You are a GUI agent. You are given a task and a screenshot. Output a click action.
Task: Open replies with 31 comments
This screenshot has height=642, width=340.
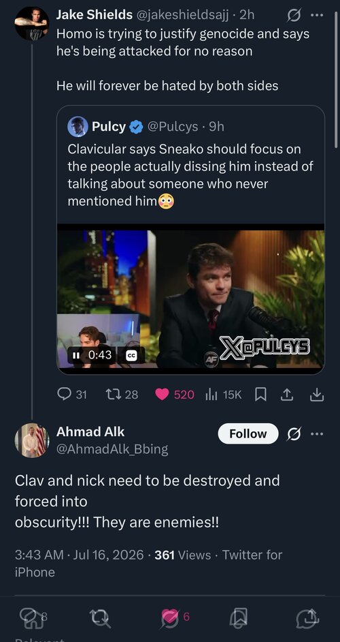click(x=72, y=395)
